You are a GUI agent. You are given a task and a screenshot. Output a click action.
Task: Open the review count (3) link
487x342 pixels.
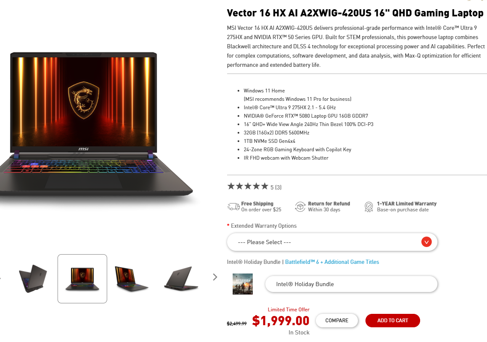pos(278,187)
